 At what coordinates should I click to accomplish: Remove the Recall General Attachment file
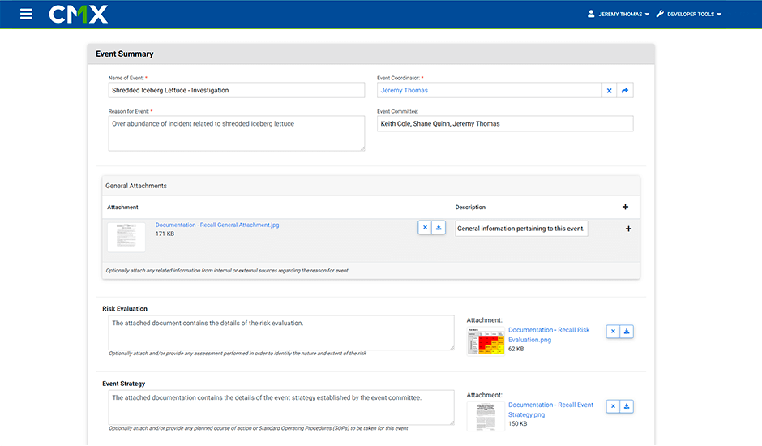[x=425, y=227]
